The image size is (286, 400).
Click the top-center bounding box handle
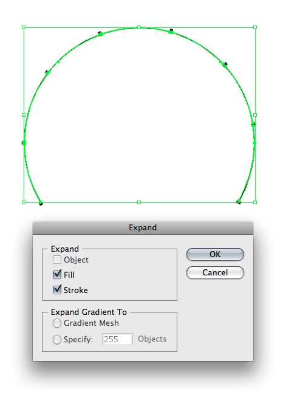coord(139,27)
